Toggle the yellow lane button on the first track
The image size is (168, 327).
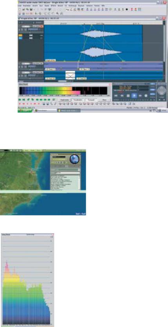pos(20,36)
